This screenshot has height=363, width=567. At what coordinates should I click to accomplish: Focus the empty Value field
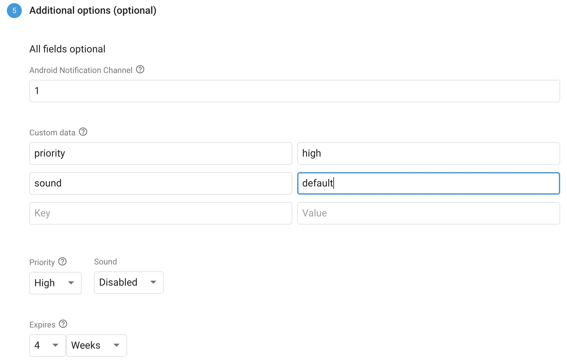pyautogui.click(x=428, y=213)
